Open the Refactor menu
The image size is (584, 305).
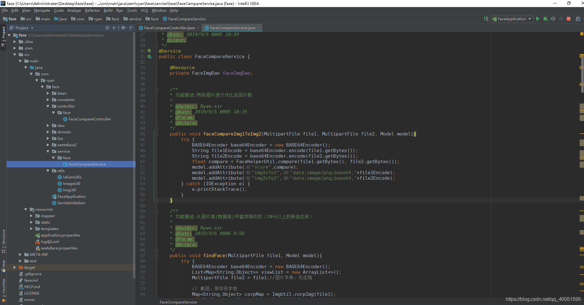coord(92,10)
